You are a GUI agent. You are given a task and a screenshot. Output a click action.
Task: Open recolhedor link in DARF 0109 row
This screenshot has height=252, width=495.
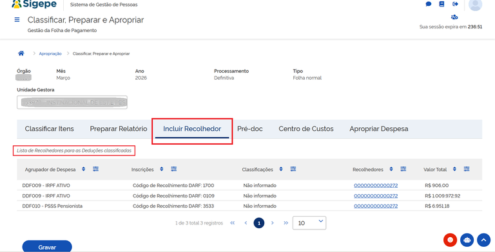pyautogui.click(x=376, y=196)
